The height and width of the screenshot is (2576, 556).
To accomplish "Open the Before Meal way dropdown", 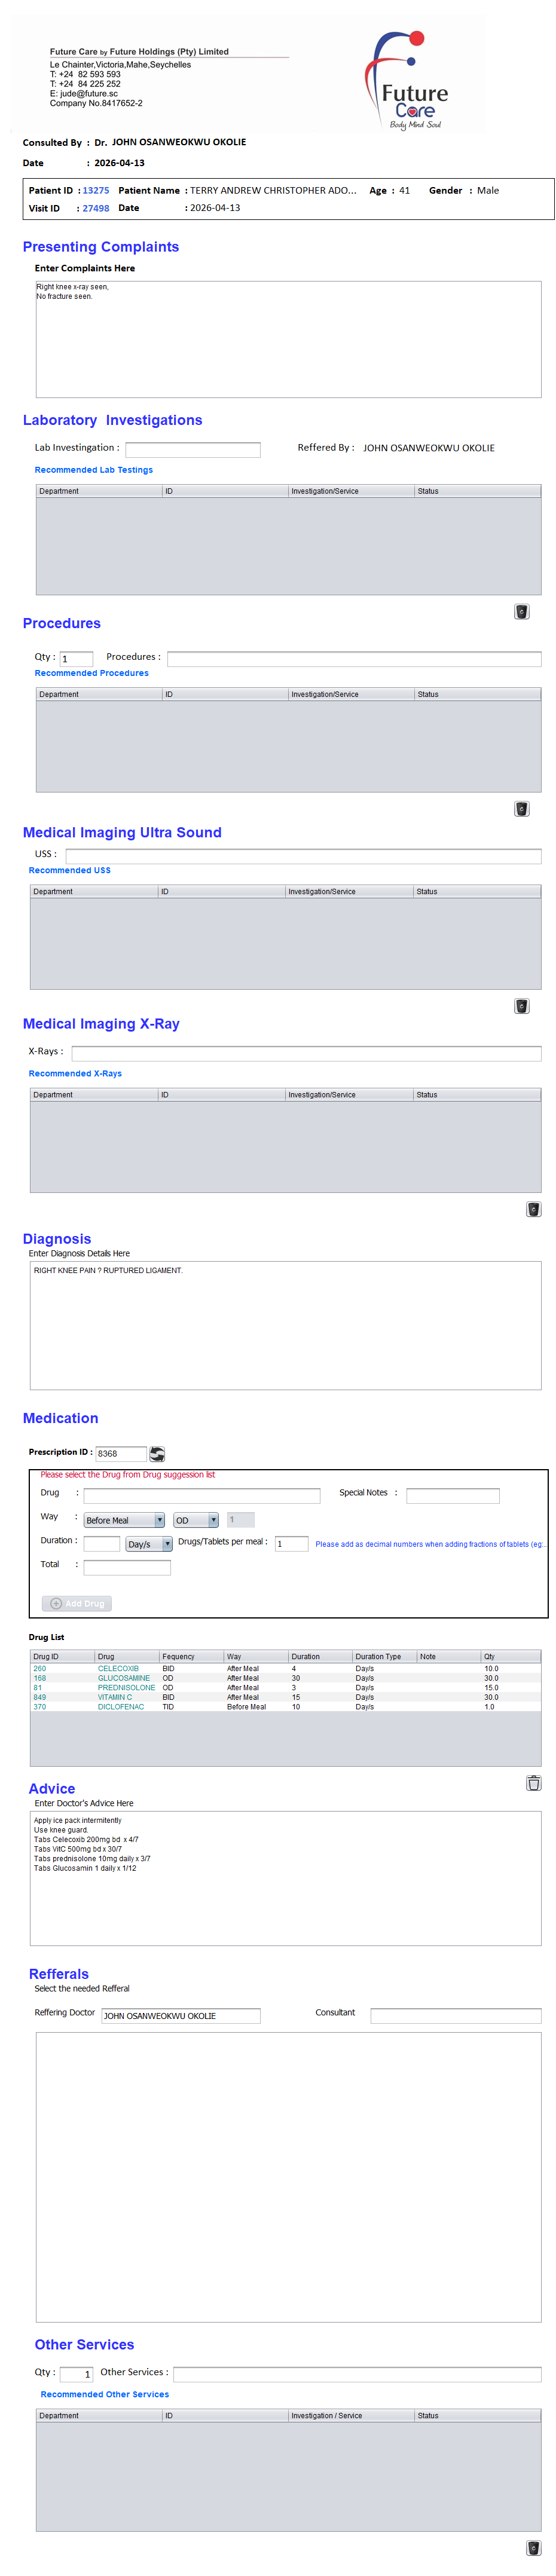I will coord(159,1519).
